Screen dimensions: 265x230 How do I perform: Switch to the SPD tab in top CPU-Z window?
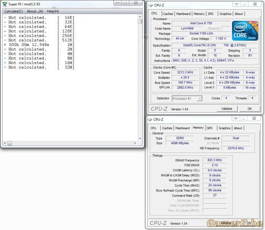coord(211,14)
